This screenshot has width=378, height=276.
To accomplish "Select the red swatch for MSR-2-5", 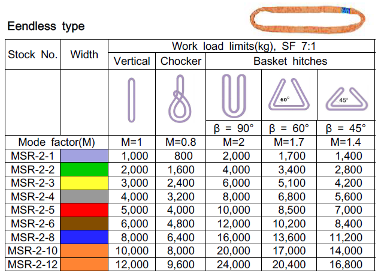I will [x=84, y=211].
